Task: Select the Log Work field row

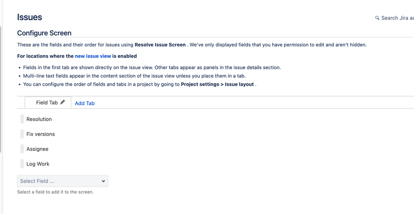Action: (38, 164)
